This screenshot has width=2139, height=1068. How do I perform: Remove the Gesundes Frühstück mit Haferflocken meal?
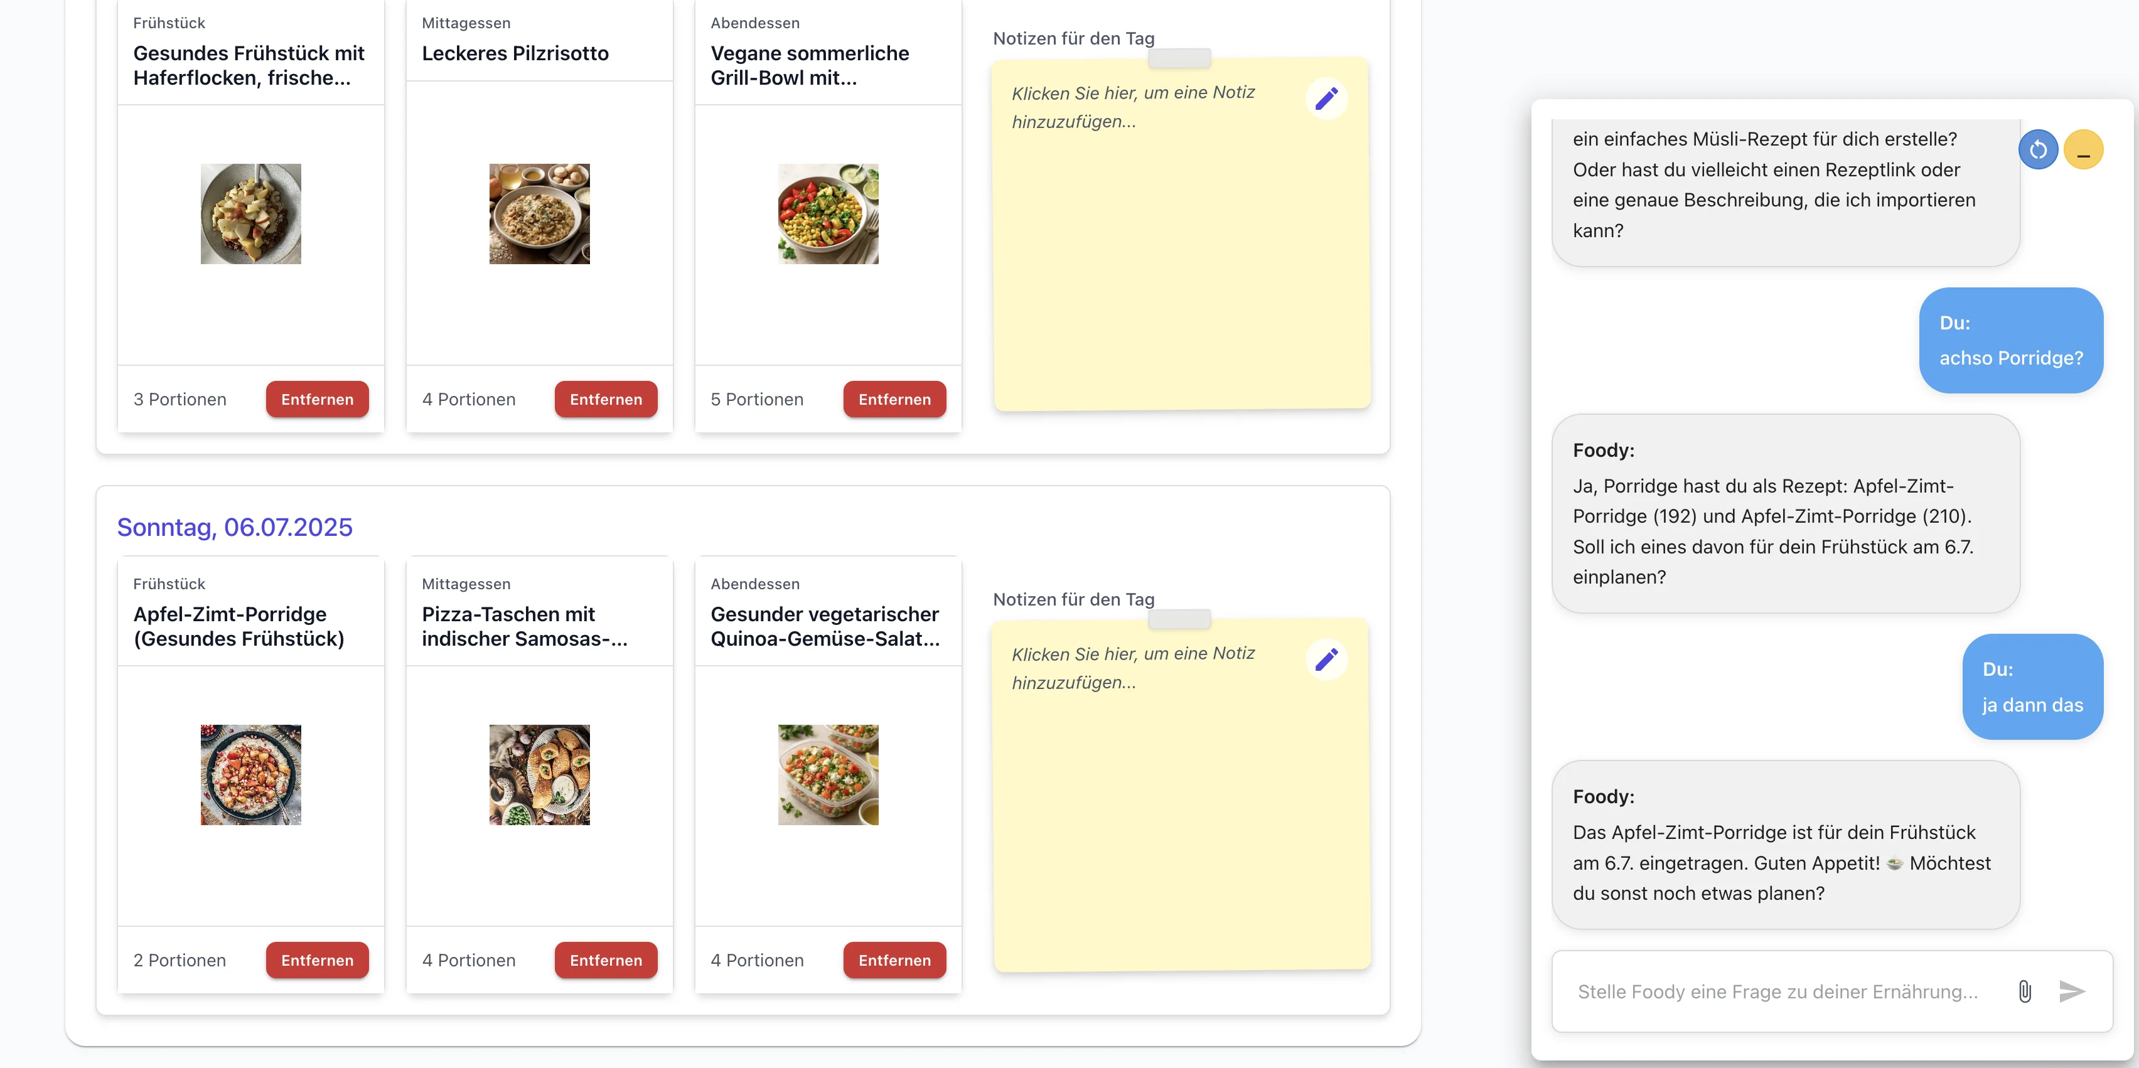[316, 400]
